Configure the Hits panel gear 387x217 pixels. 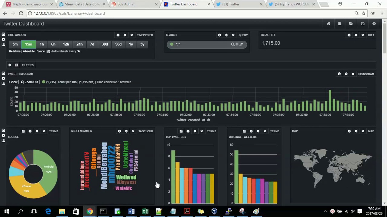pyautogui.click(x=356, y=35)
